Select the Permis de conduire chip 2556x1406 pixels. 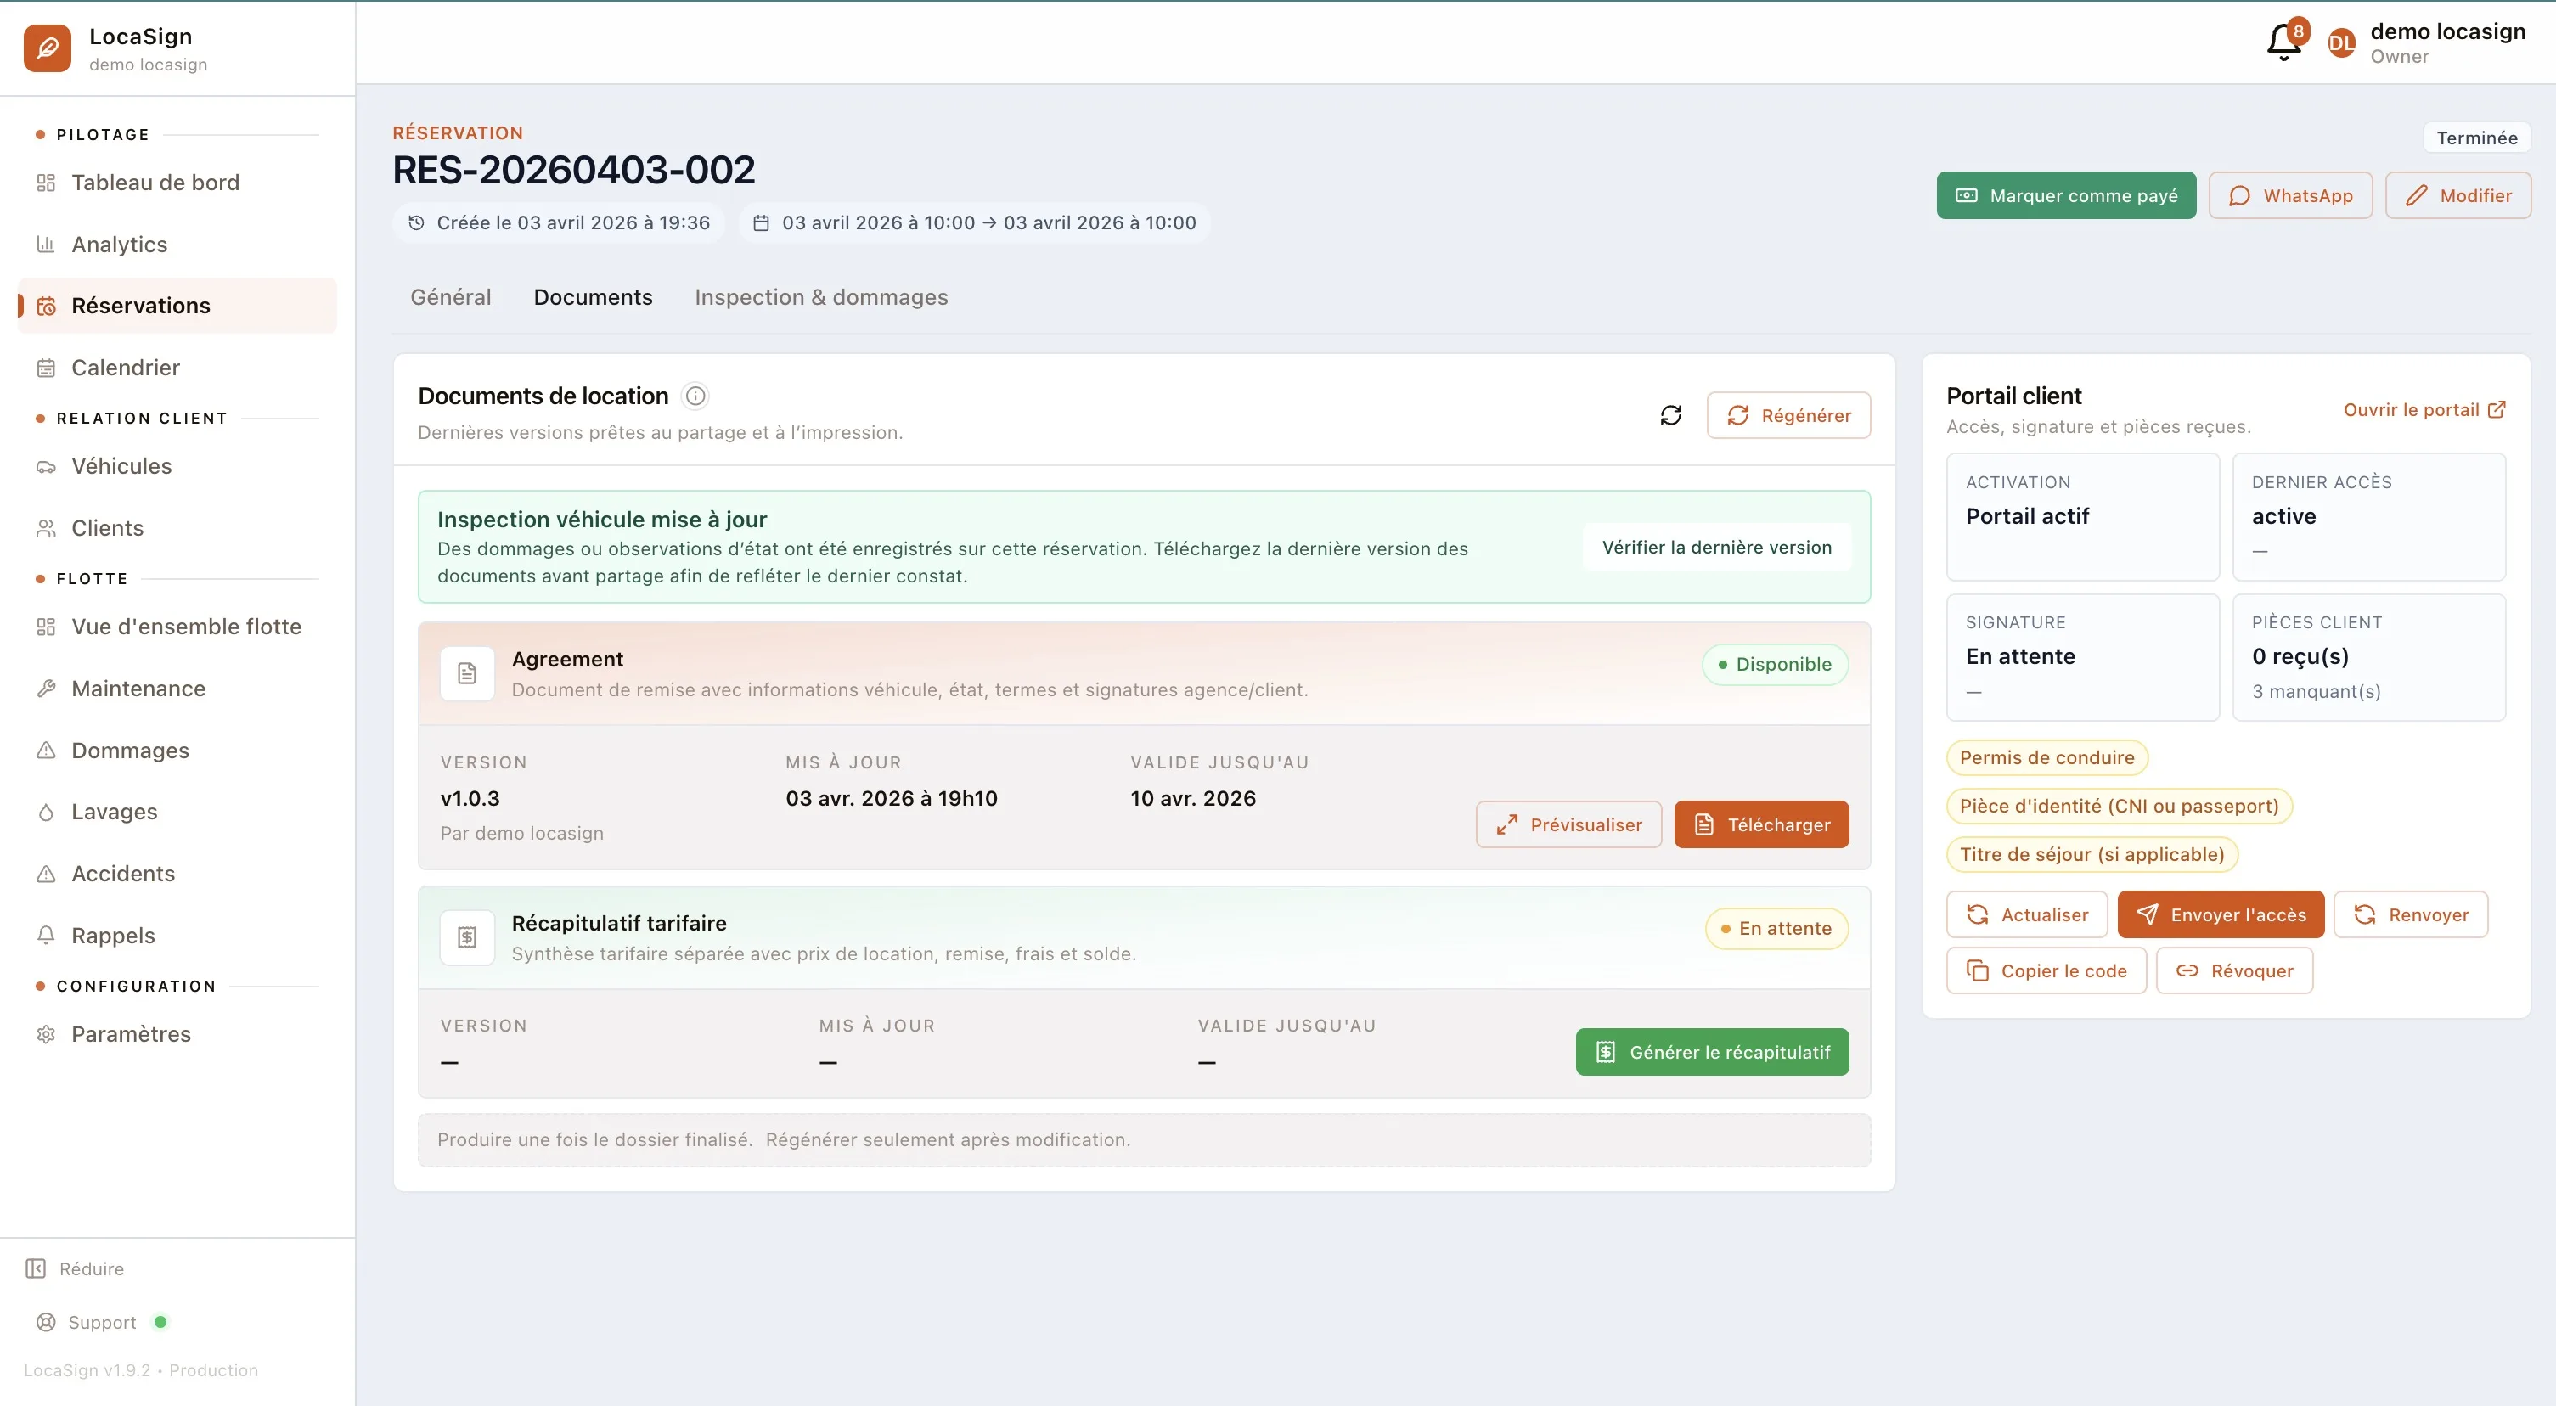(x=2047, y=758)
